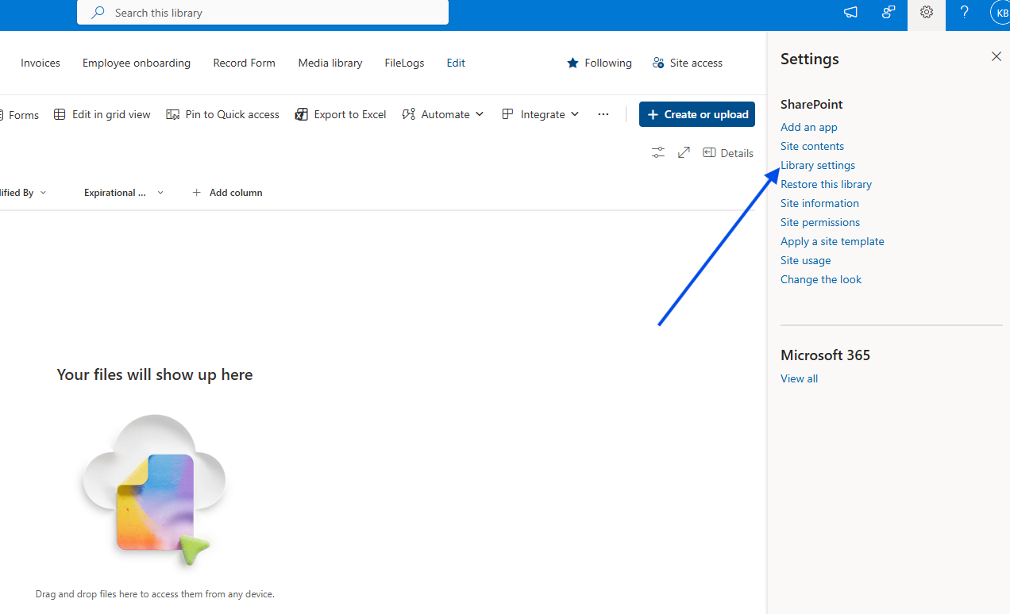1010x614 pixels.
Task: Expand the Integrate dropdown
Action: pyautogui.click(x=541, y=114)
